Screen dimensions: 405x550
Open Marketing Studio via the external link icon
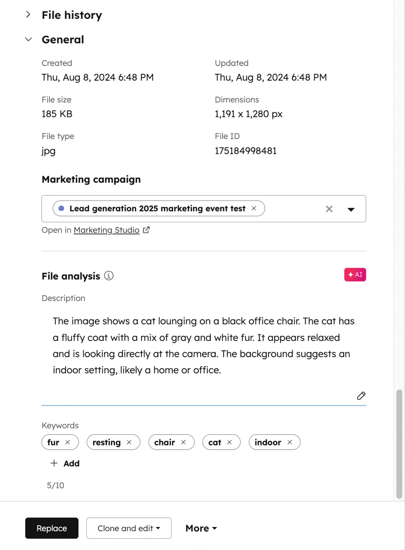pyautogui.click(x=146, y=229)
